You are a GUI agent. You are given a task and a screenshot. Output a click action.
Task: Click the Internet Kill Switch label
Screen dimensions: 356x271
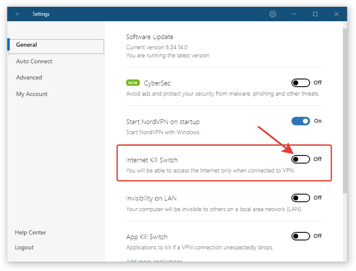pyautogui.click(x=152, y=160)
